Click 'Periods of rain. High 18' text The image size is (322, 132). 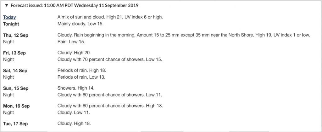coord(82,71)
